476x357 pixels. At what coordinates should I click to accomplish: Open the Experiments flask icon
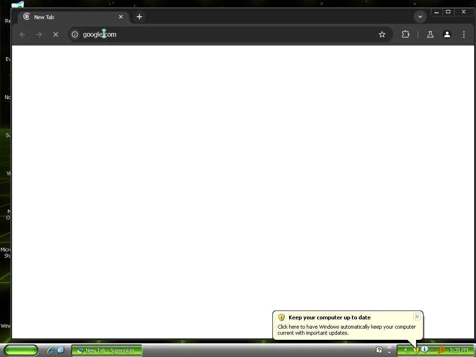point(430,34)
